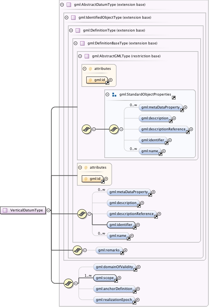Select gml:metaDataProperty inside StandardObjectProperties

tap(161, 107)
